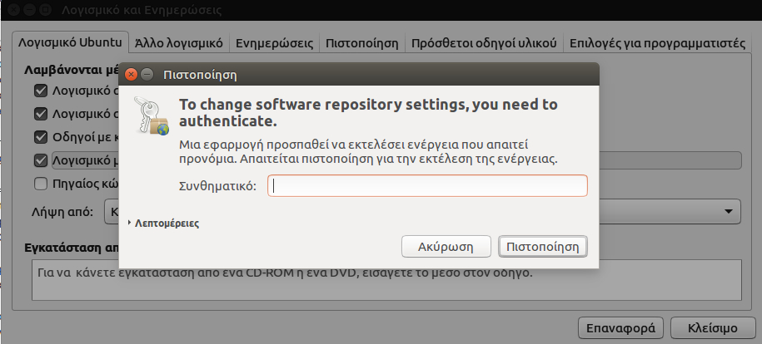Switch to the Άλλο λογισμικό tab
762x344 pixels.
coord(179,42)
